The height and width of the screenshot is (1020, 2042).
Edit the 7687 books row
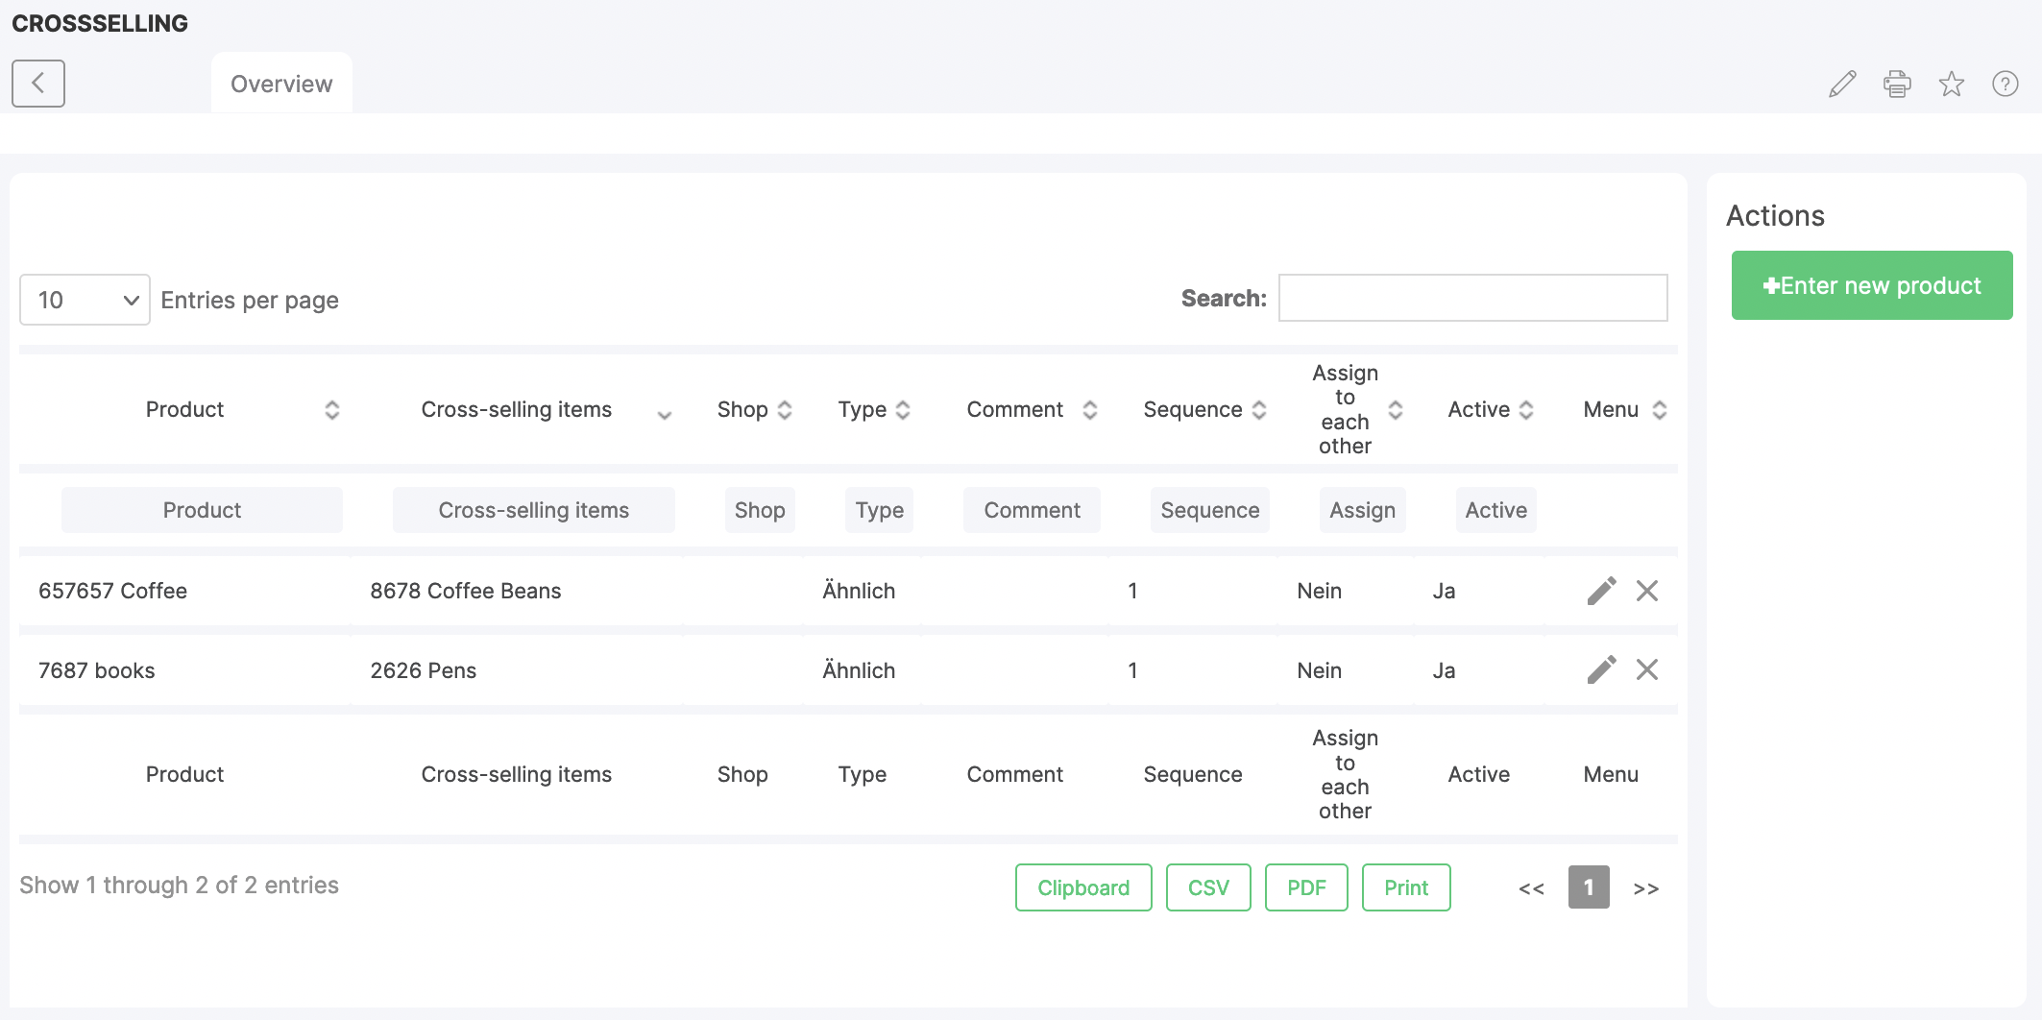(1601, 669)
